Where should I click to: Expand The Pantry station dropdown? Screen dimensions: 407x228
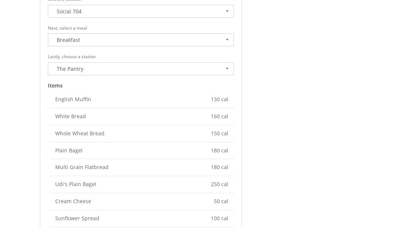(140, 69)
